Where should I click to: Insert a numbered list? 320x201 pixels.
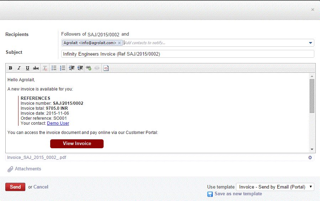point(63,68)
